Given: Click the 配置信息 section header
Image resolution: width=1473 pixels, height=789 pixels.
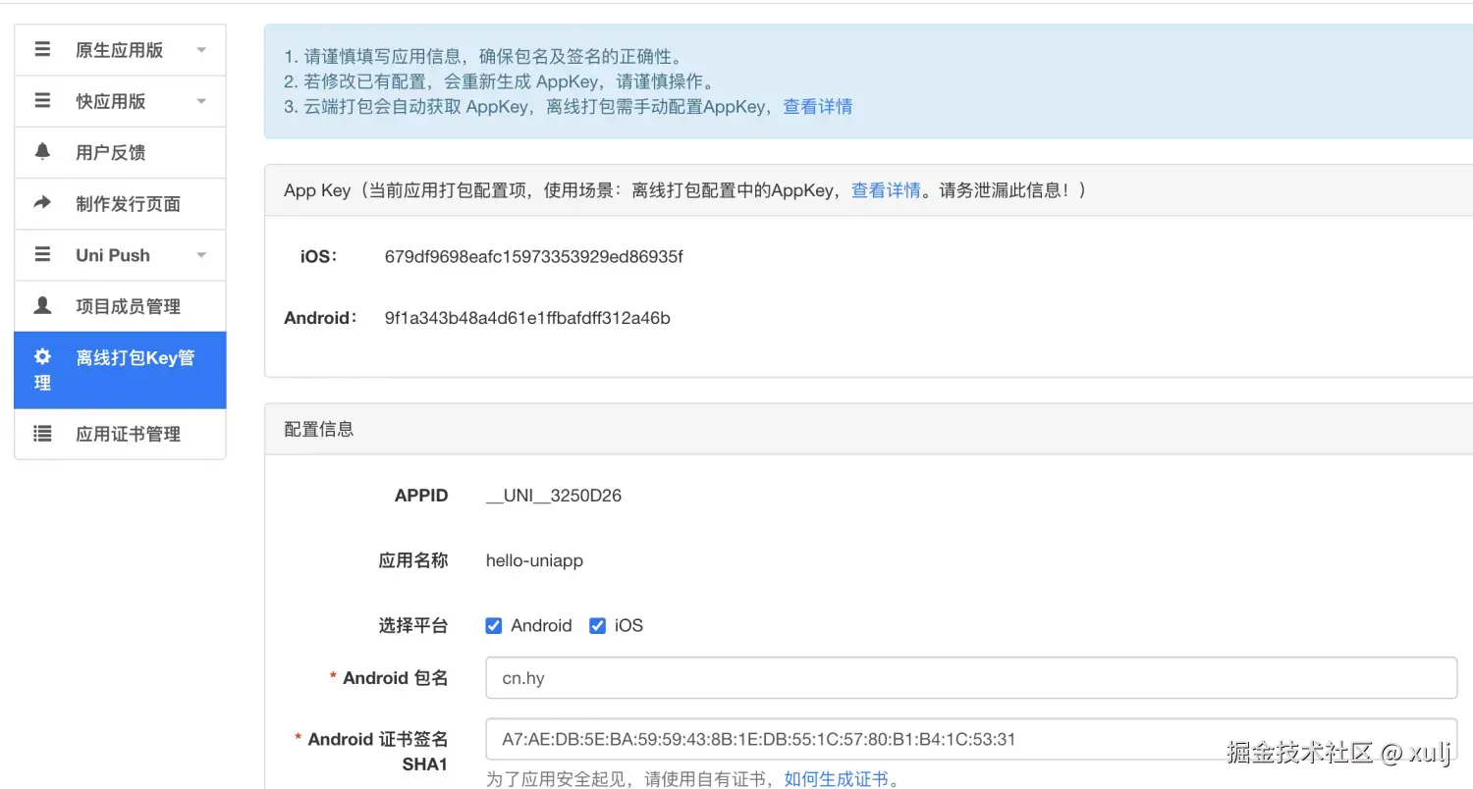Looking at the screenshot, I should (868, 429).
